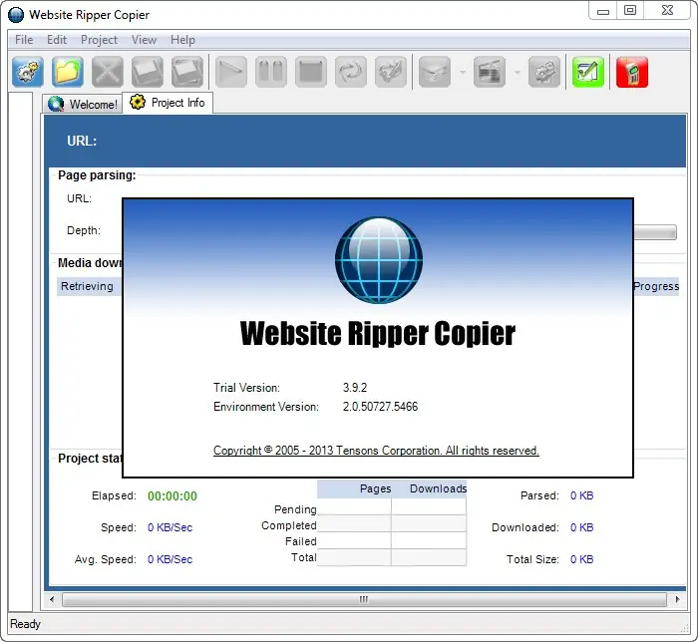Click the environment version 2.0.50727.5466

380,407
